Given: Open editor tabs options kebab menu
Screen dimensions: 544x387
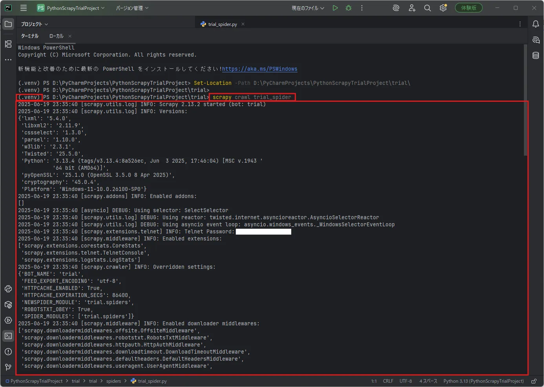Looking at the screenshot, I should (x=520, y=24).
